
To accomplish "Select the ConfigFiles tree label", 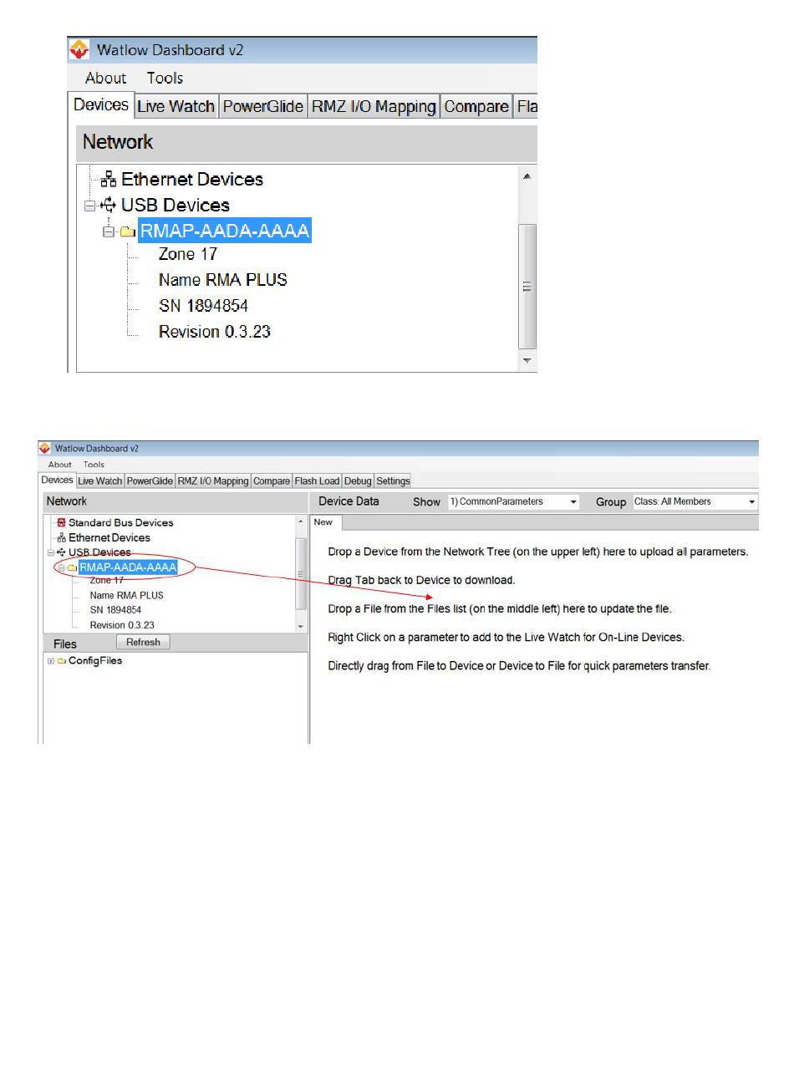I will pos(95,661).
